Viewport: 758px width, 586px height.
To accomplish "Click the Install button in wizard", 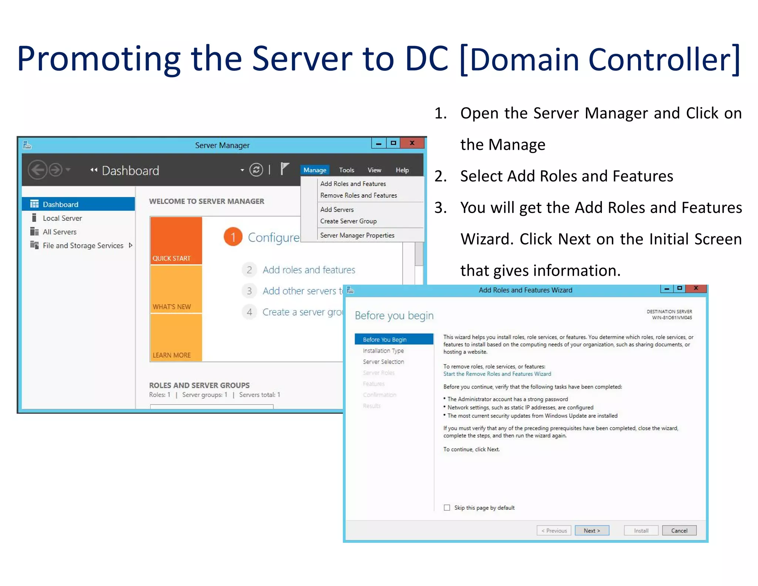I will point(641,530).
